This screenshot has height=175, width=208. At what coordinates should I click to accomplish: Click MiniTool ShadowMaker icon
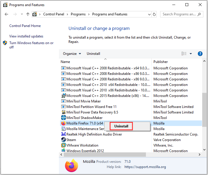[x=64, y=118]
